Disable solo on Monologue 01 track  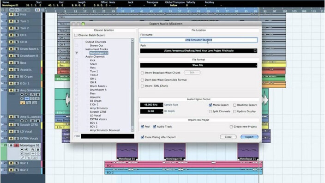click(x=16, y=145)
